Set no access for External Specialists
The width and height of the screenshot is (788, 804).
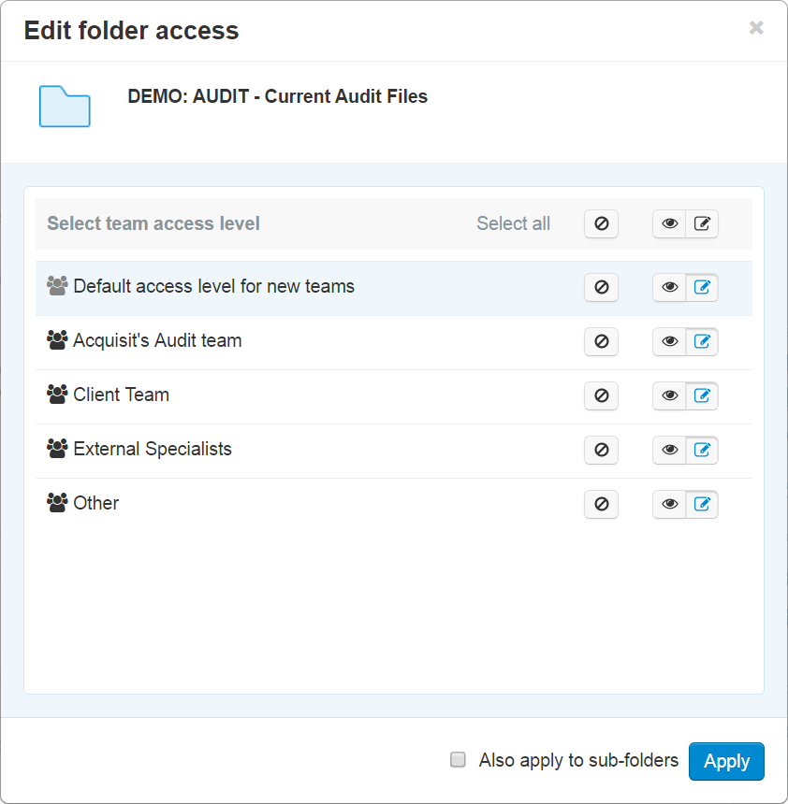[x=601, y=451]
